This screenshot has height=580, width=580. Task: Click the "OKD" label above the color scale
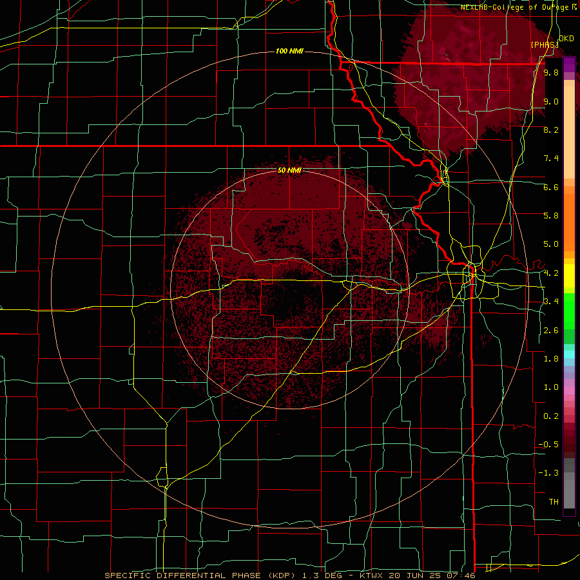tap(566, 39)
